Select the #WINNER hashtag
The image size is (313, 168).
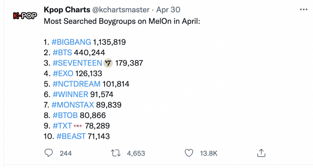[x=70, y=94]
